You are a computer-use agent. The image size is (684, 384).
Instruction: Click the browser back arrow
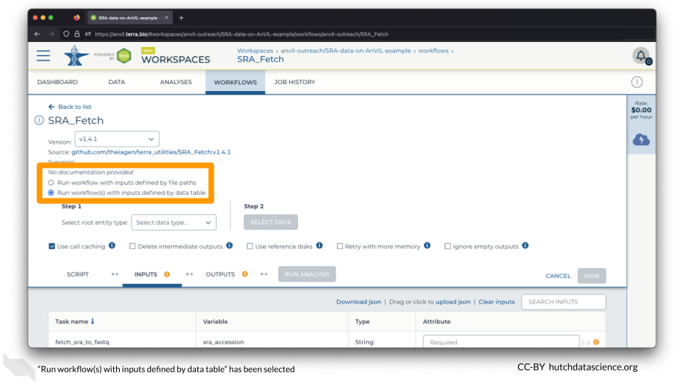37,34
